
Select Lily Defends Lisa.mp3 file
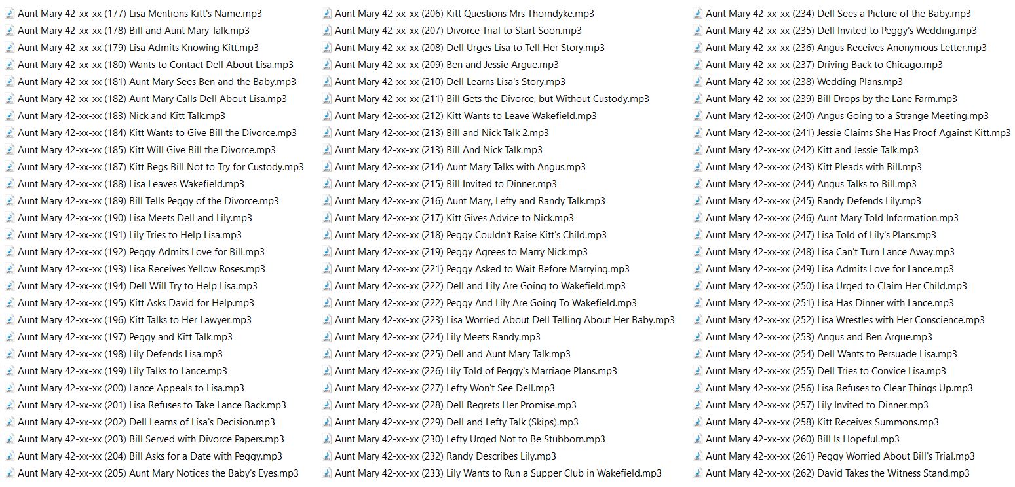click(x=120, y=354)
